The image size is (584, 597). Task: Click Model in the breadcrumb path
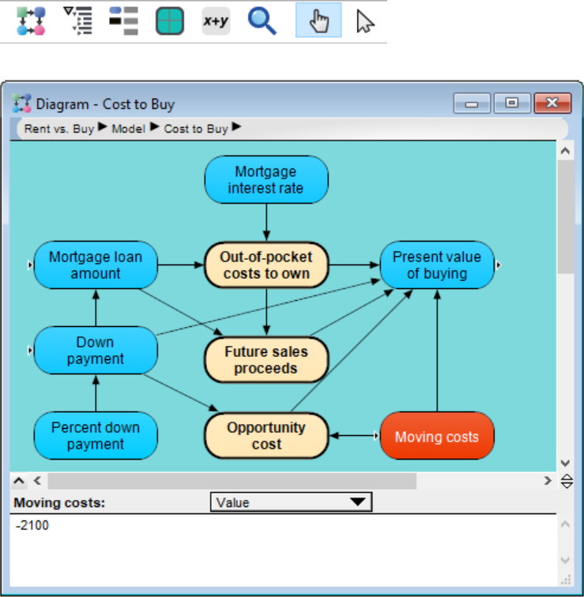click(128, 129)
